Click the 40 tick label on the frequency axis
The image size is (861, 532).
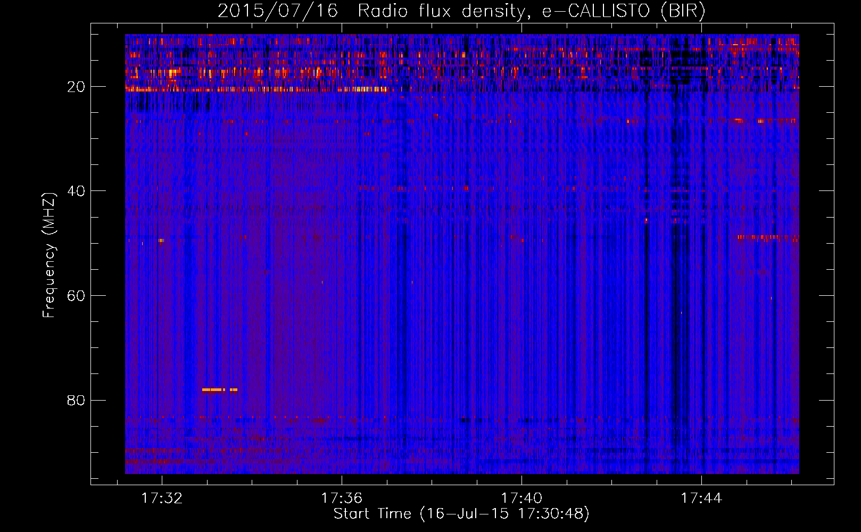pyautogui.click(x=77, y=191)
